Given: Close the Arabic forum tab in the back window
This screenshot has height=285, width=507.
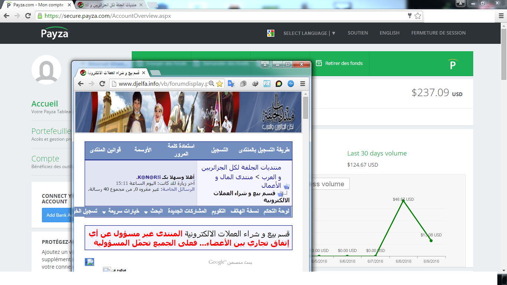Looking at the screenshot, I should click(x=140, y=5).
